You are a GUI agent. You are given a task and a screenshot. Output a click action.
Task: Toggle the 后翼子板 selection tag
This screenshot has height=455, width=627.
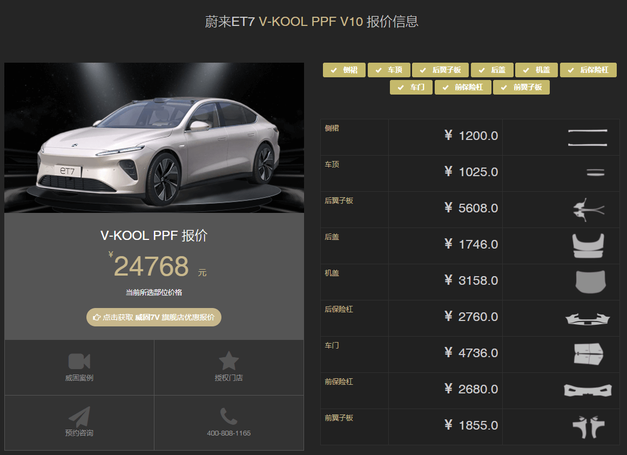pyautogui.click(x=440, y=70)
